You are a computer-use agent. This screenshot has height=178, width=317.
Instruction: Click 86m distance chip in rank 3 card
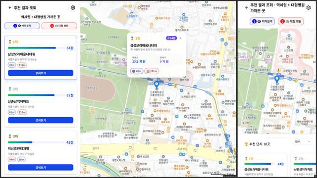(21, 159)
